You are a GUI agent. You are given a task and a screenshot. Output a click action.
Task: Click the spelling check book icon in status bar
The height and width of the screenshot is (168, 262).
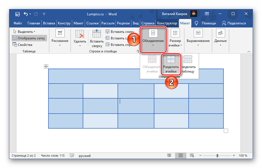[x=72, y=156]
